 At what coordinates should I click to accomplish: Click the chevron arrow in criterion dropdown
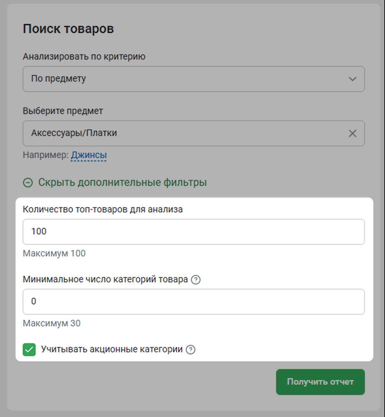click(x=352, y=79)
